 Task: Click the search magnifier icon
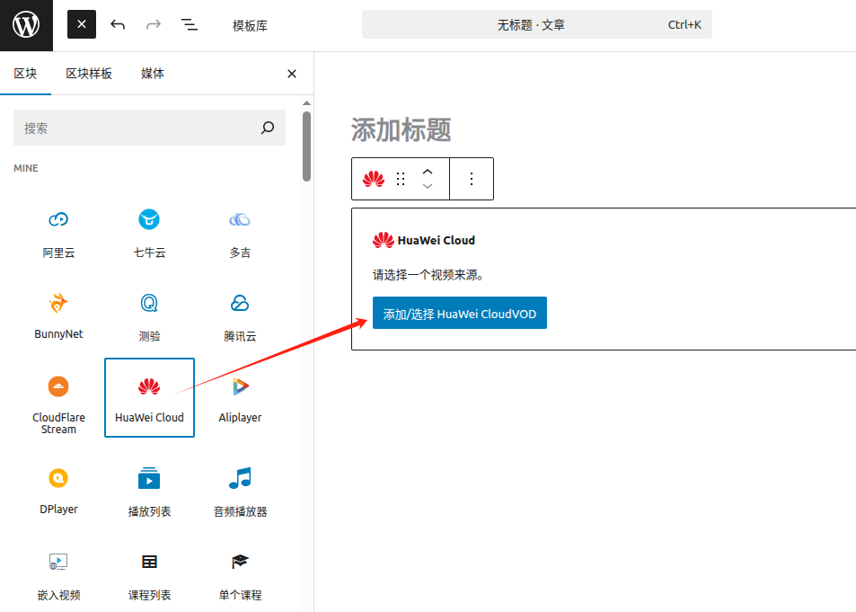click(x=268, y=128)
